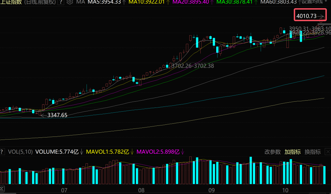
Task: Click the MA10:3922.01 value
Action: point(146,2)
